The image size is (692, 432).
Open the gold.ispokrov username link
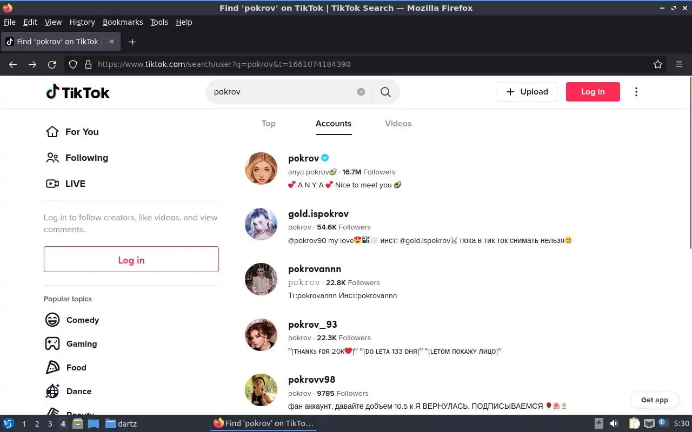318,214
